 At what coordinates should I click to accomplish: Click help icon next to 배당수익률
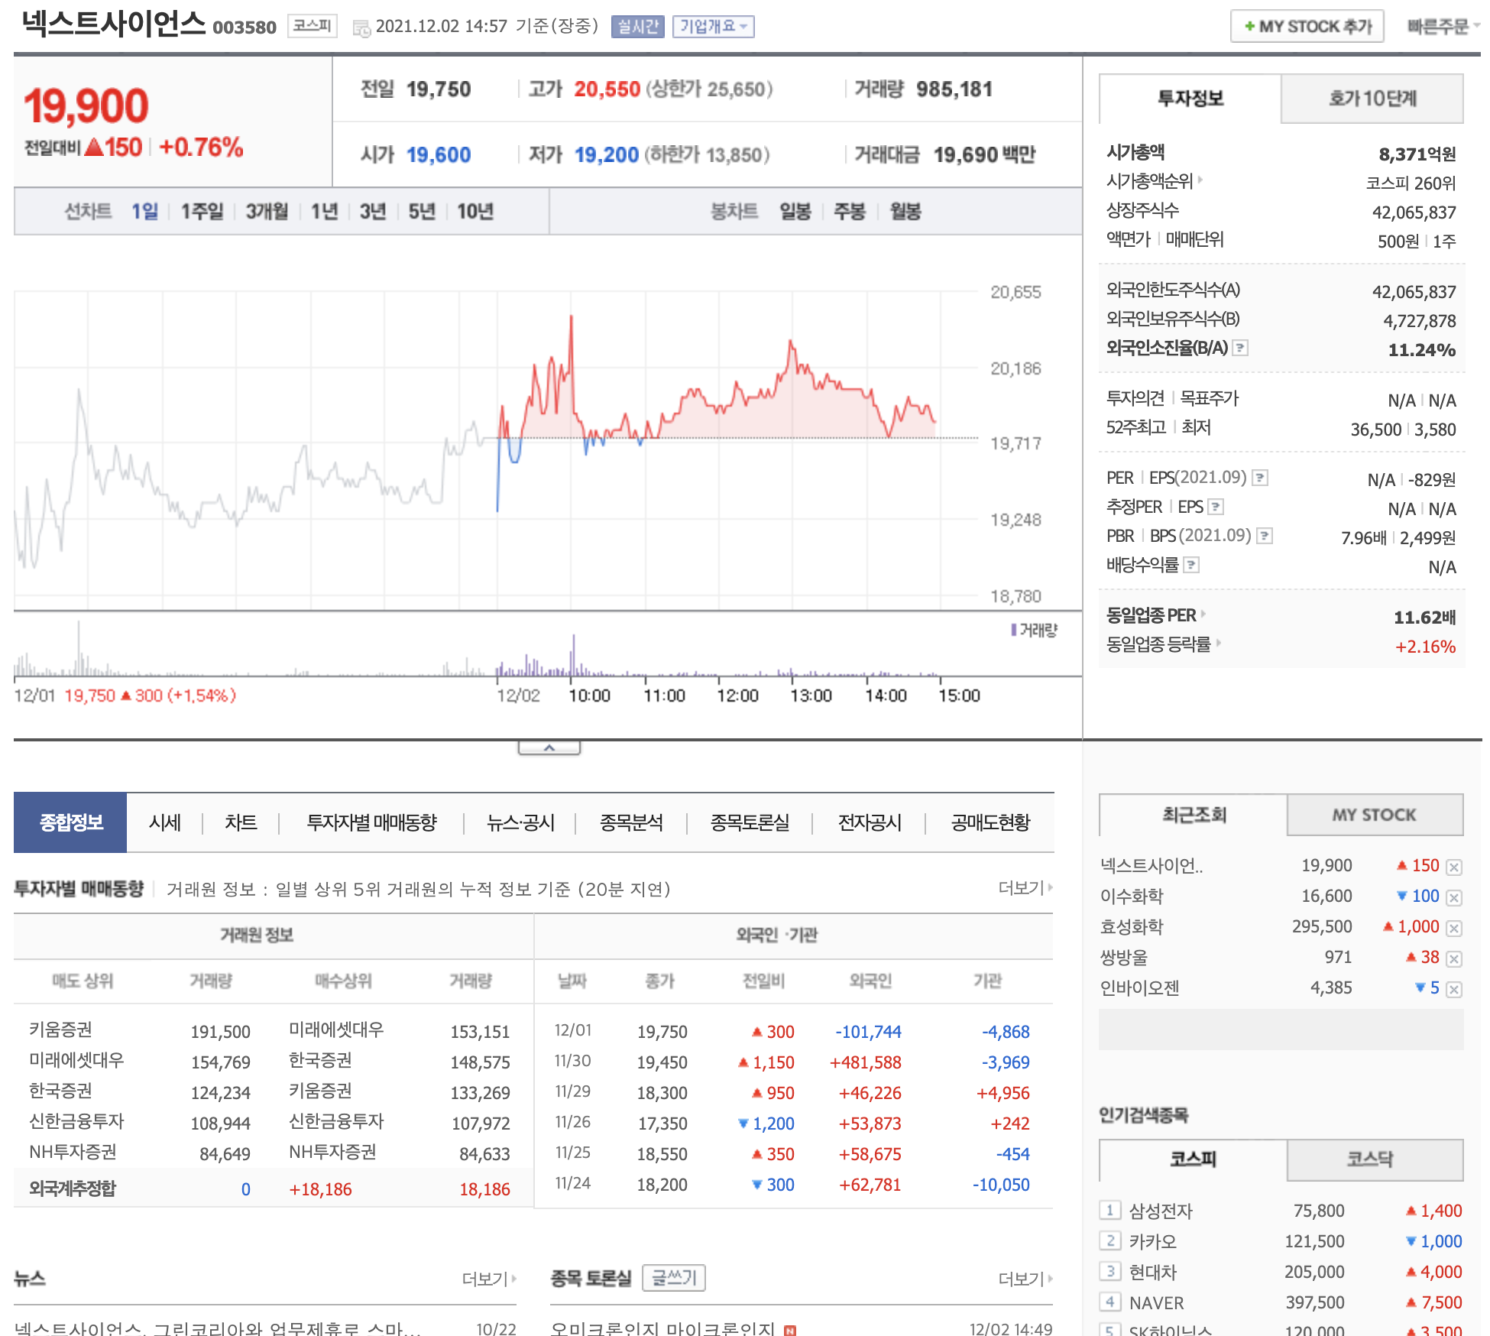pos(1191,565)
